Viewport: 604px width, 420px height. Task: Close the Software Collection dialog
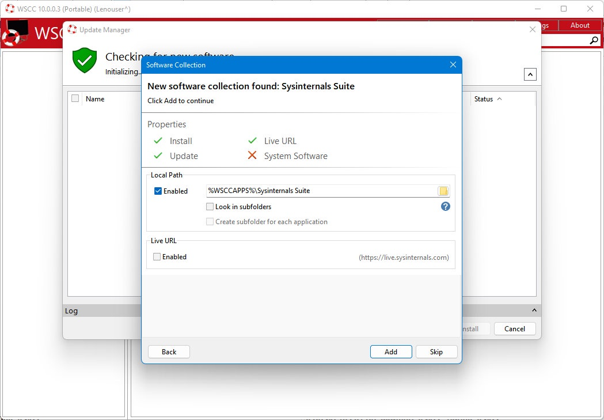pyautogui.click(x=453, y=65)
